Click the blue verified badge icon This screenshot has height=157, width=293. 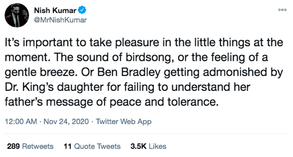[x=82, y=11]
